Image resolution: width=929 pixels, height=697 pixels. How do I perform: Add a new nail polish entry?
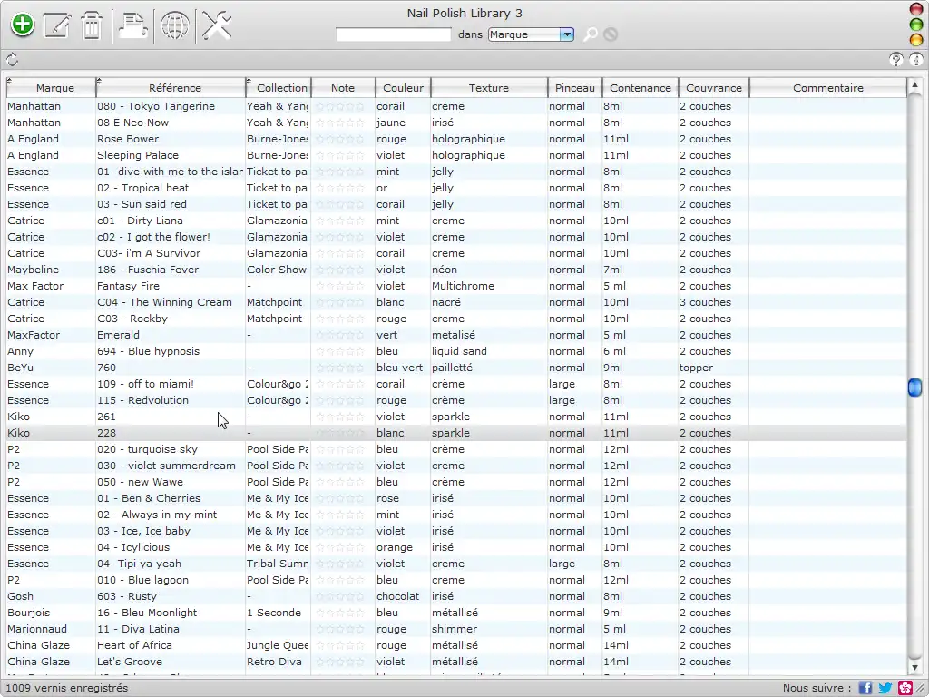pos(23,25)
